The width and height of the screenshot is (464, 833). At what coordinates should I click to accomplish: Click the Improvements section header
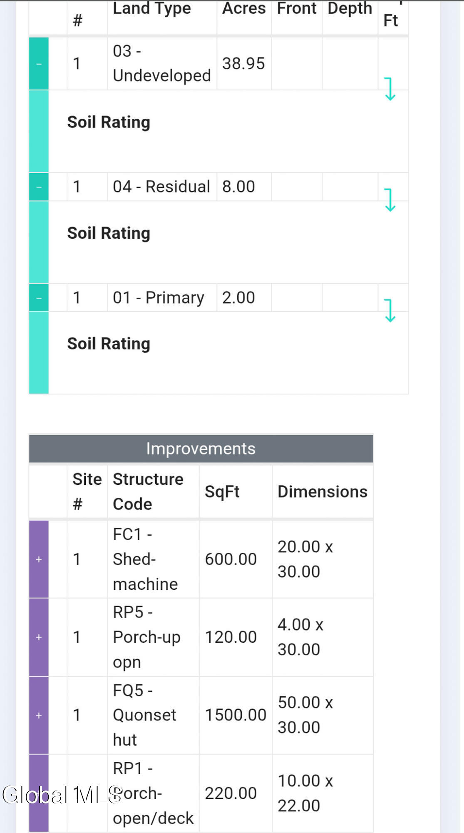pyautogui.click(x=201, y=449)
